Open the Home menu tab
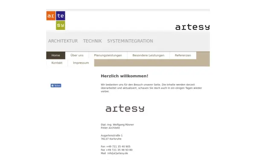Viewport: 256px width, 160px height. 55,55
